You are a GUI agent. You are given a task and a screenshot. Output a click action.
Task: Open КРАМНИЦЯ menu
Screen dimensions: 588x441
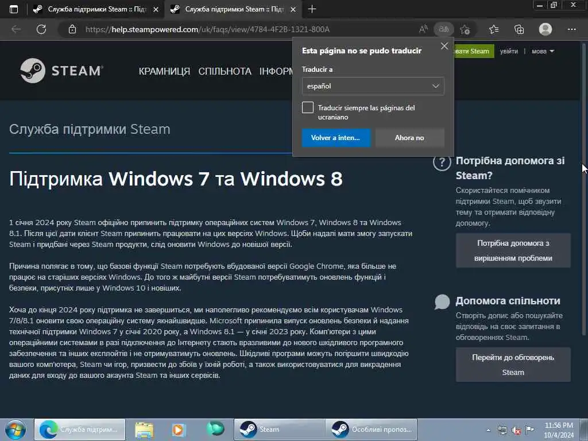164,71
